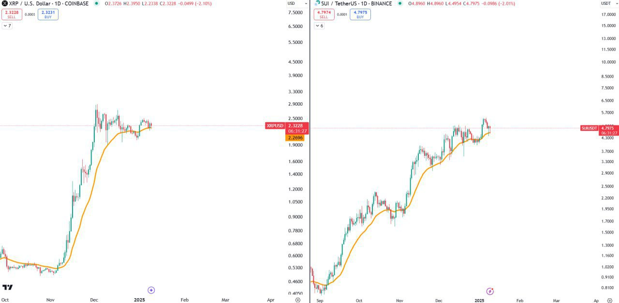Click green market status dot on SUI chart
This screenshot has height=303, width=619.
(x=399, y=3)
